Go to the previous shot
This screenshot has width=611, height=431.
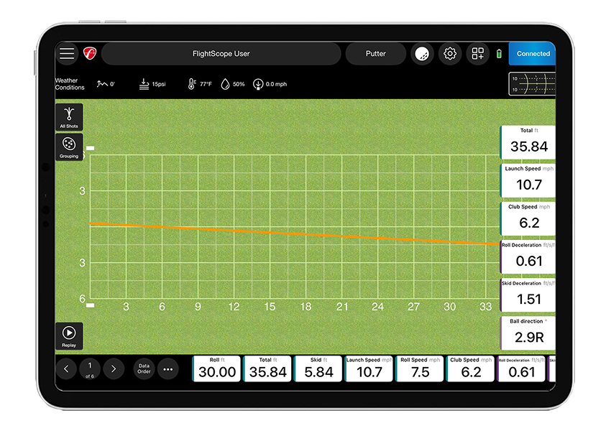pos(66,369)
